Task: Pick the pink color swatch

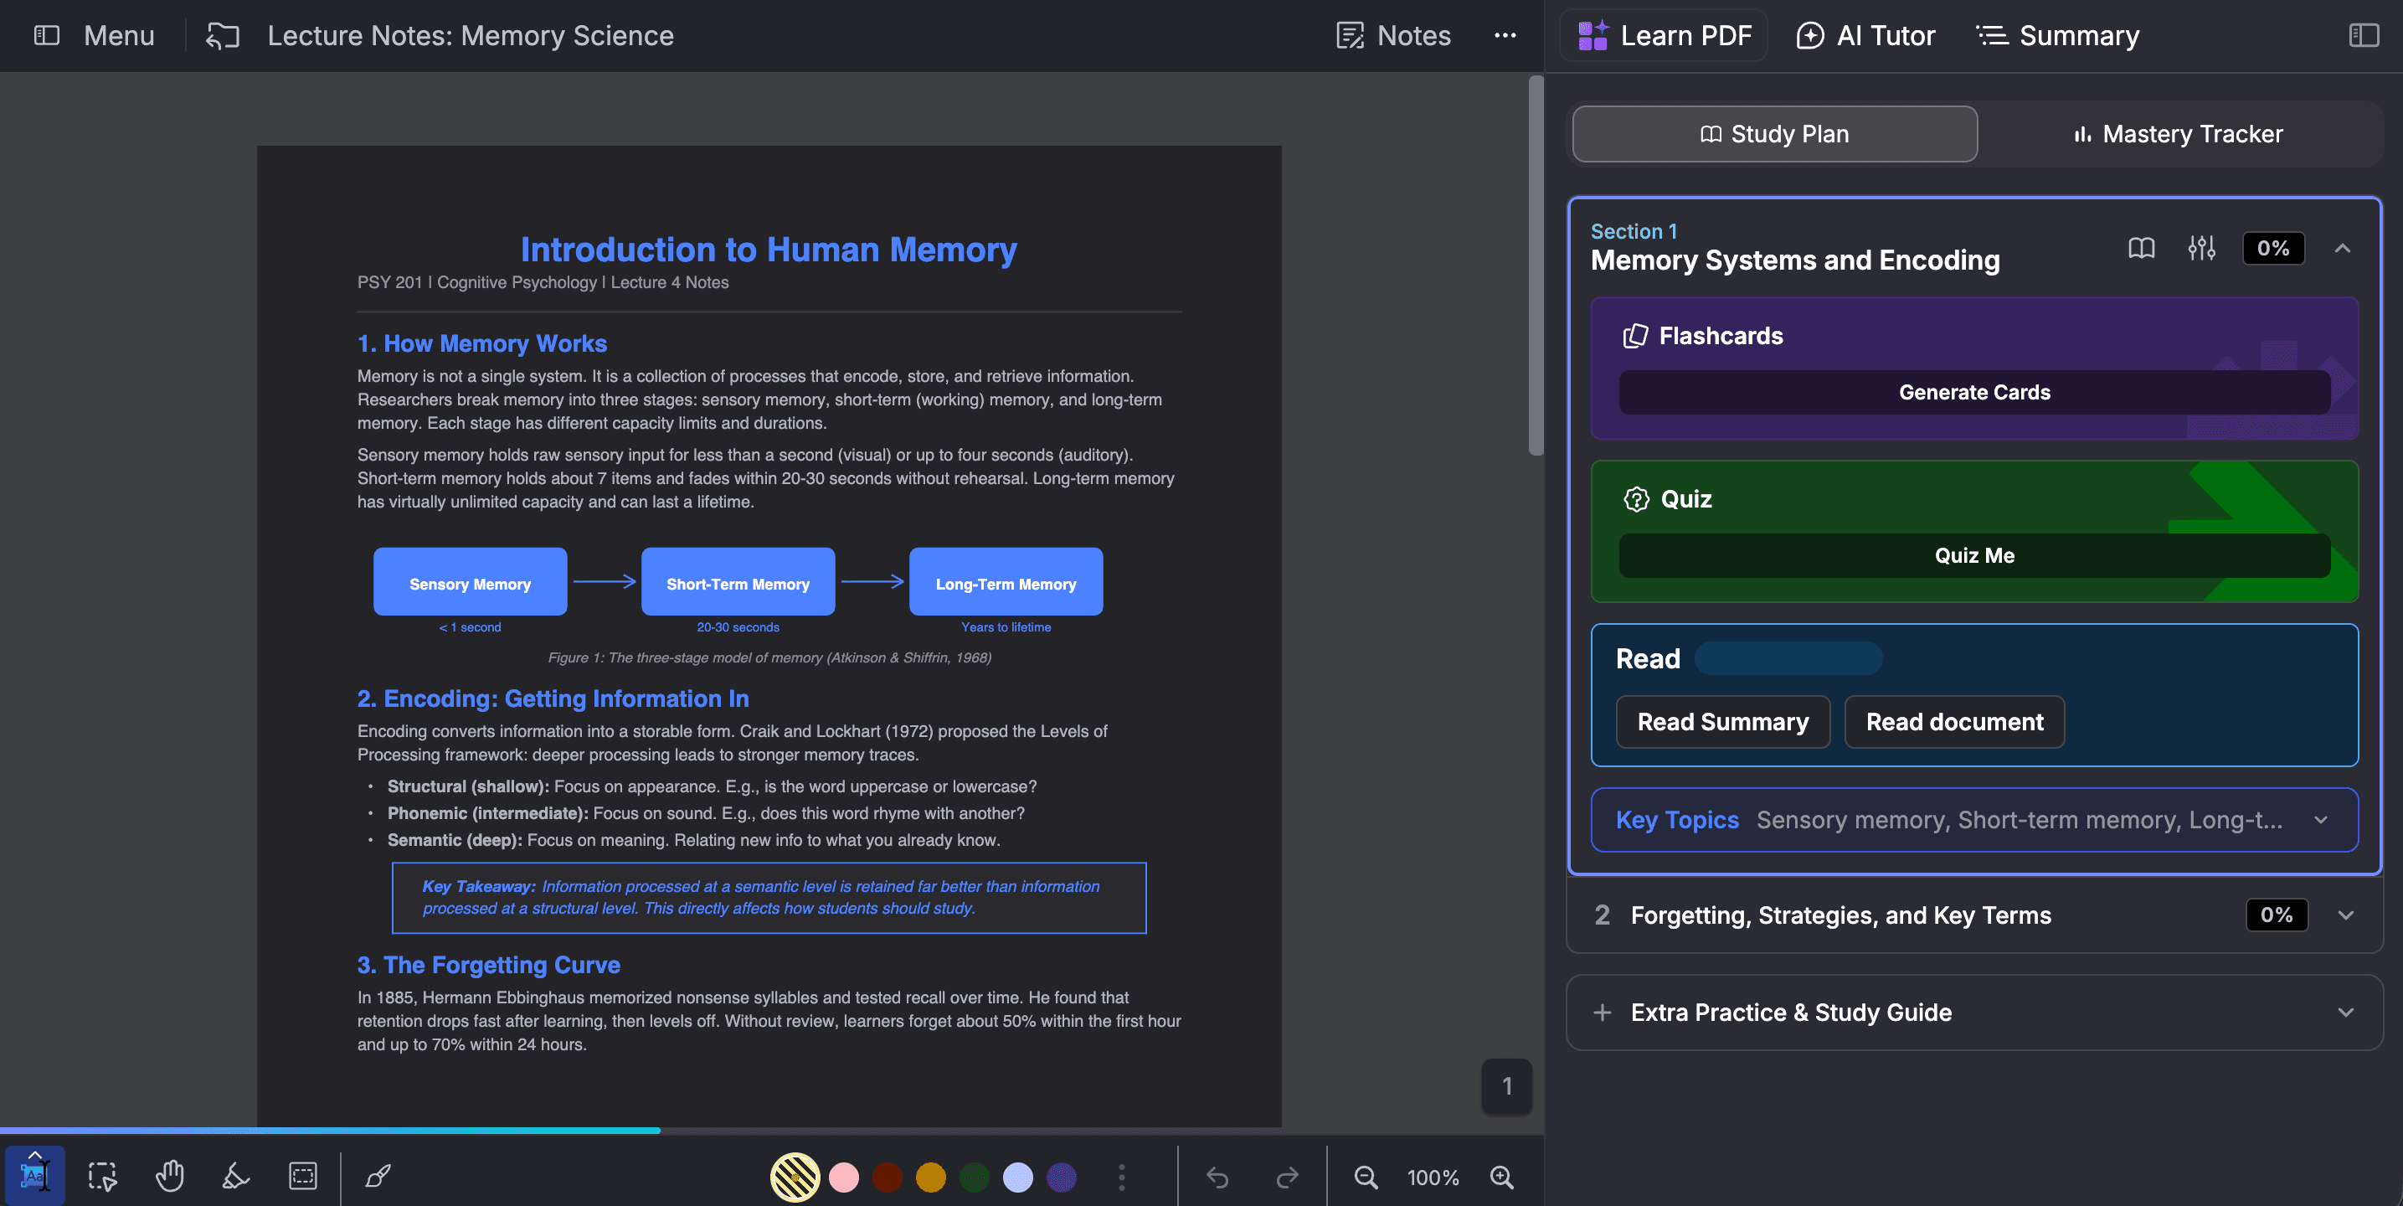Action: click(844, 1177)
